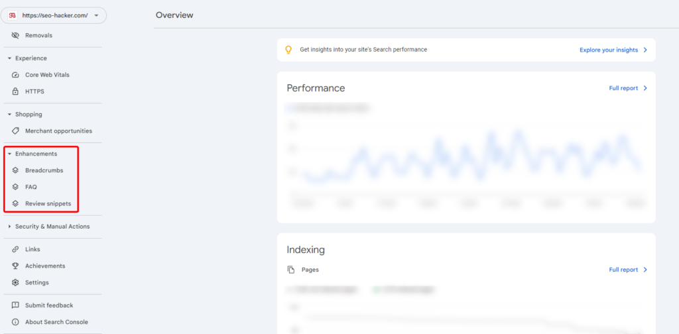
Task: Click the Core Web Vitals gauge icon
Action: [x=15, y=75]
